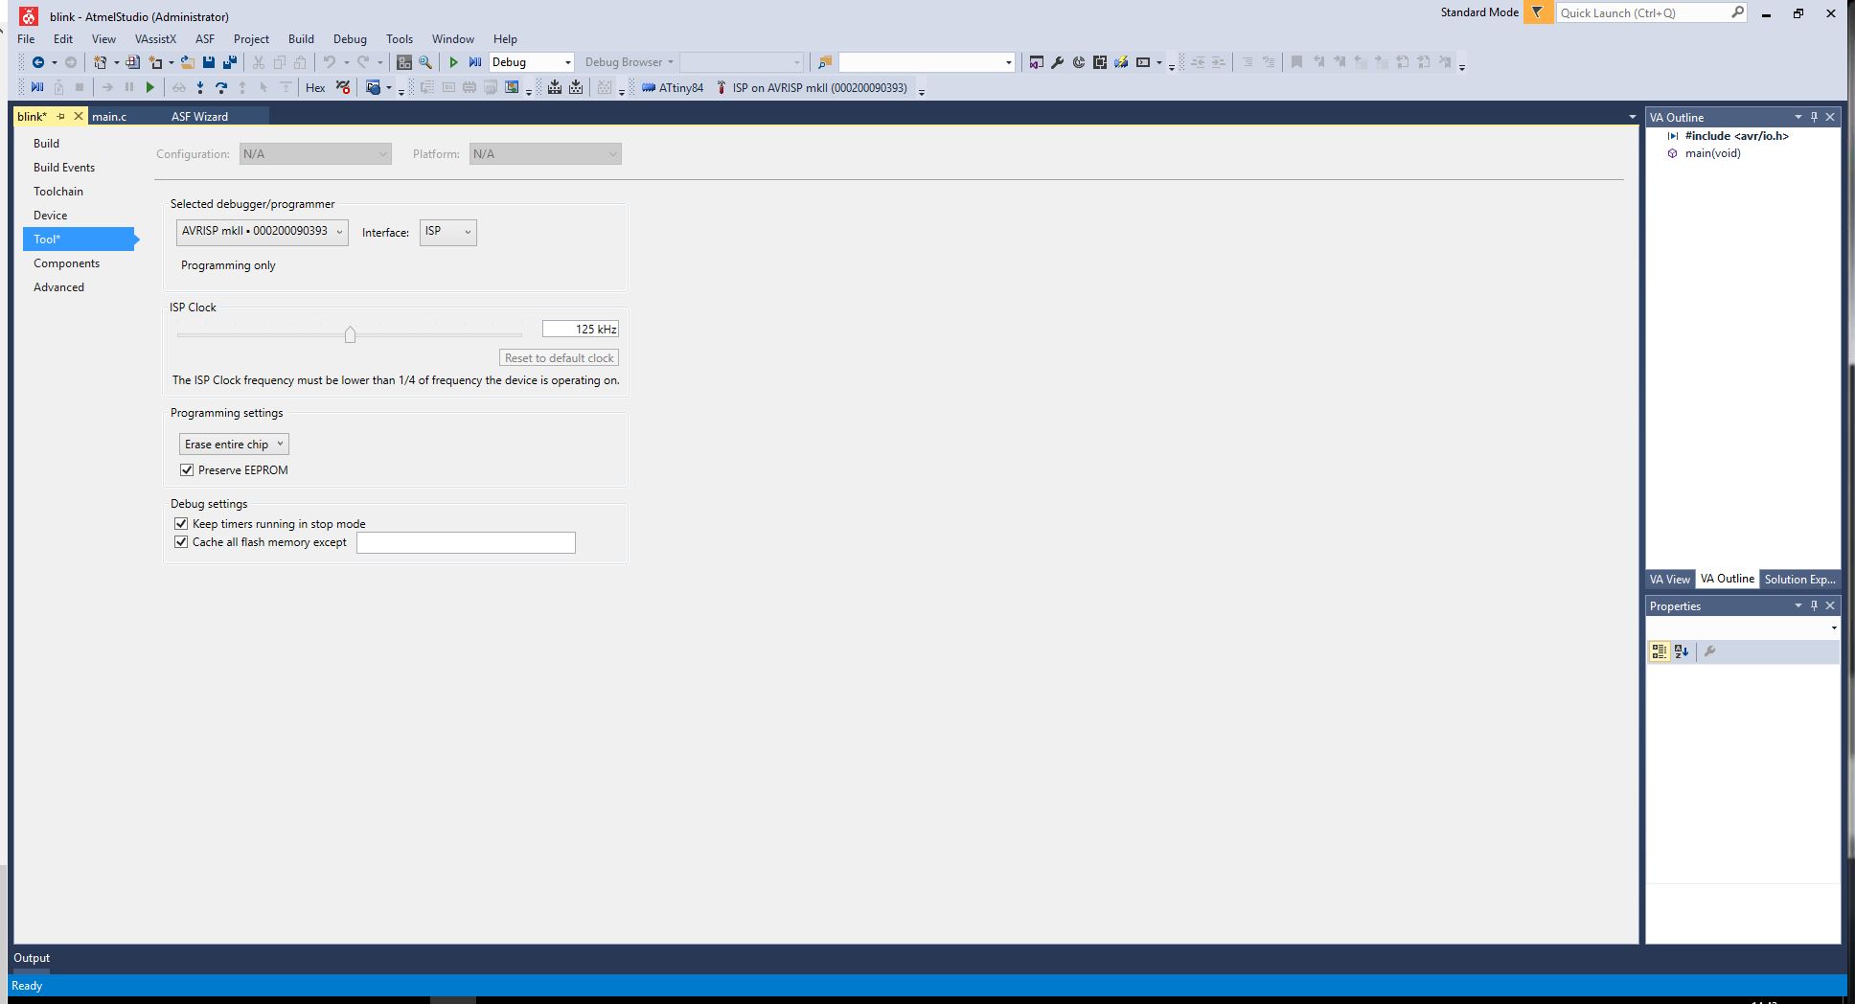The image size is (1855, 1004).
Task: Click the Find in Files magnifier icon
Action: click(x=425, y=62)
